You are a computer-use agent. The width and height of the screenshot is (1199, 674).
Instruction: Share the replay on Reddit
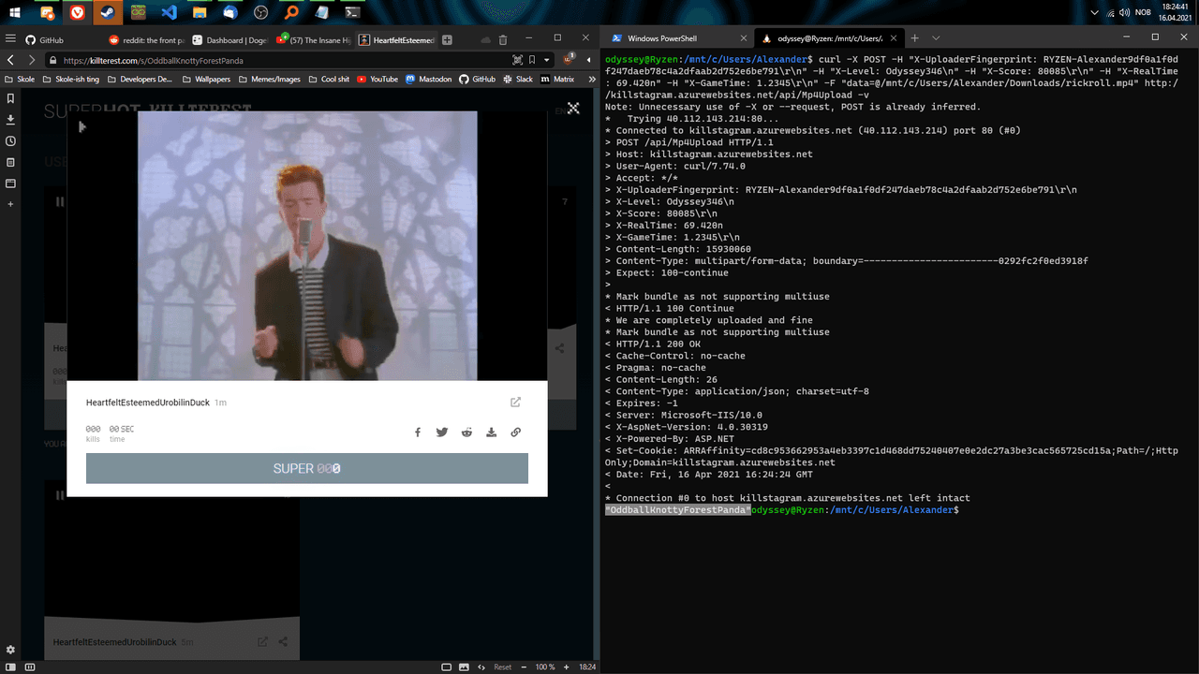click(x=466, y=432)
